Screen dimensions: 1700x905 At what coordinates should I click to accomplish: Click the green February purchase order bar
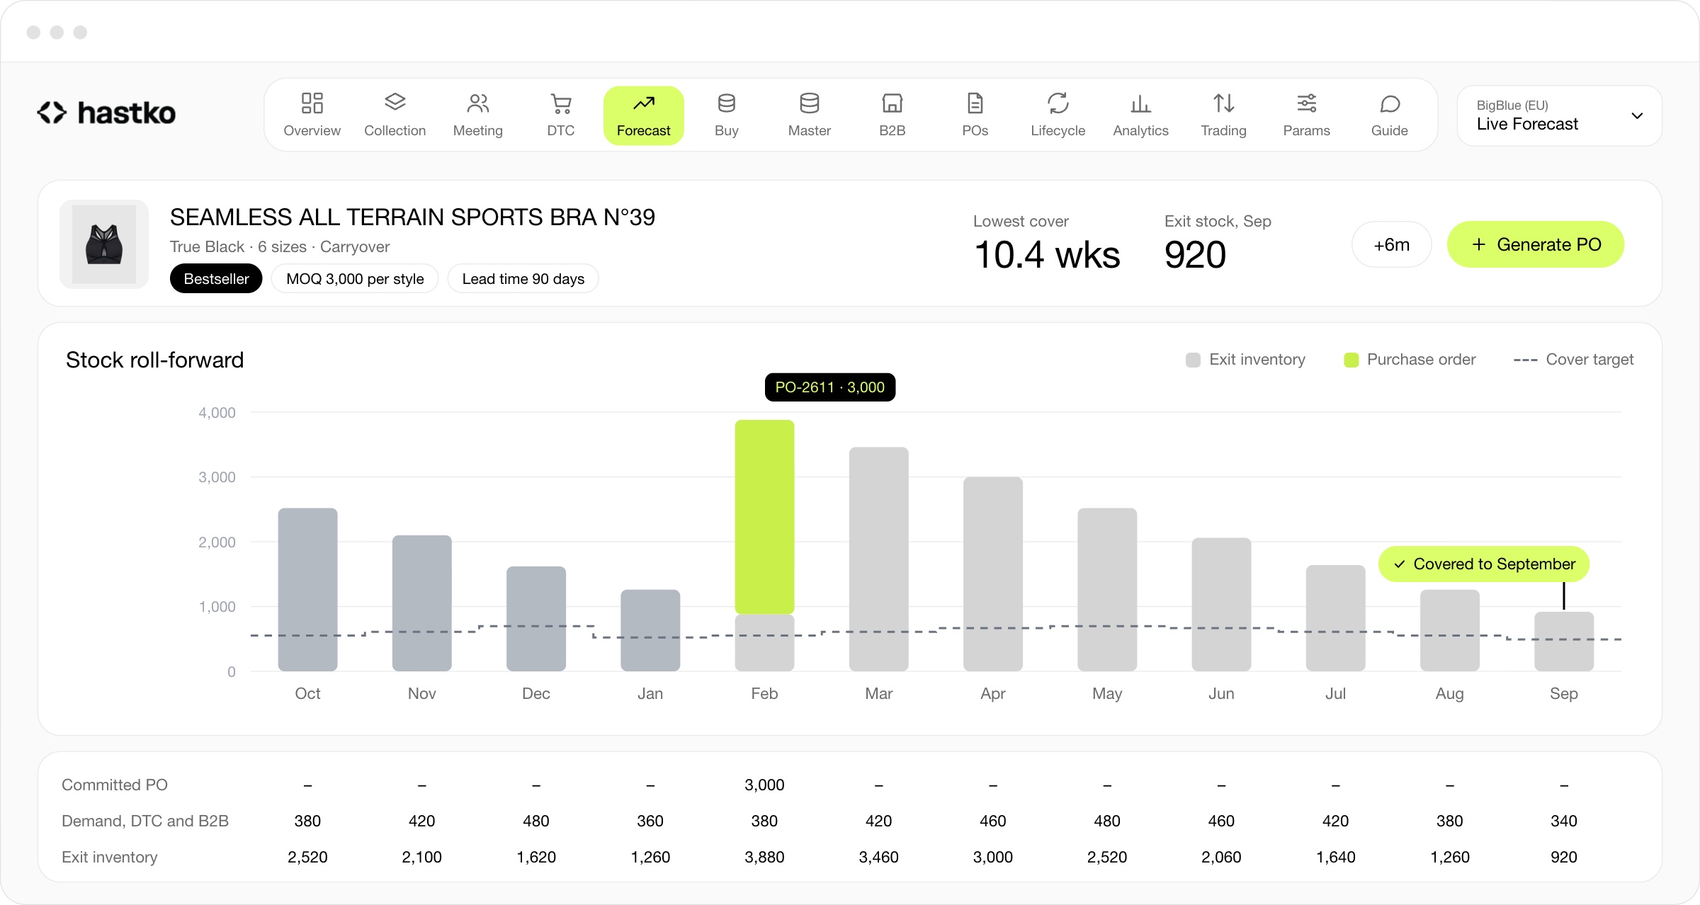[x=764, y=517]
